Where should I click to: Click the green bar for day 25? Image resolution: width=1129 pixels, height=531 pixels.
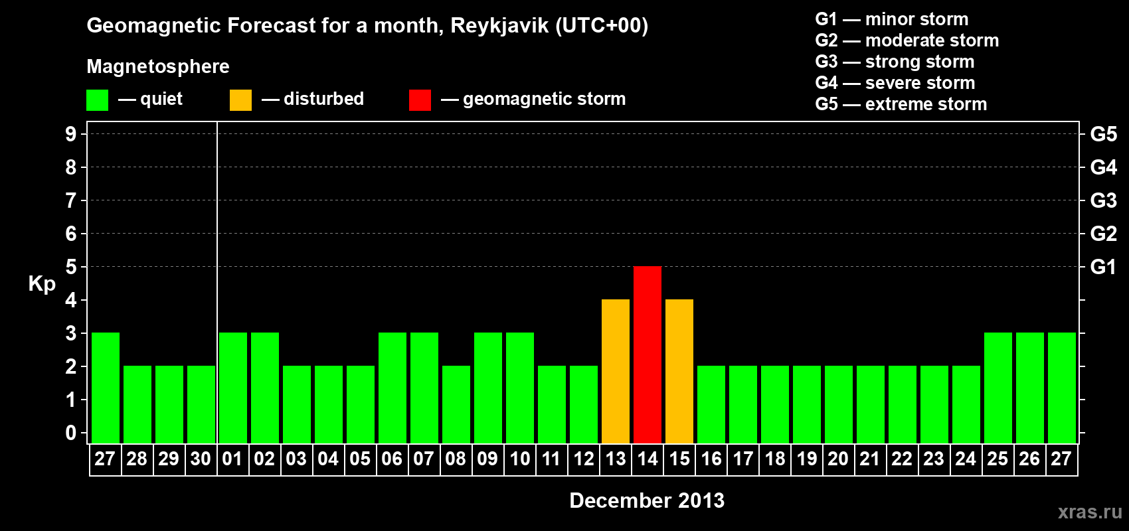(998, 388)
